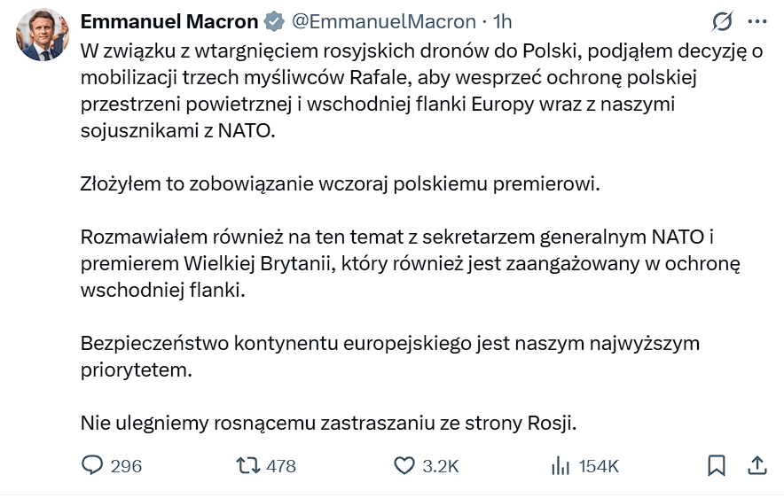Click the share upload icon
This screenshot has height=498, width=784.
[x=757, y=465]
